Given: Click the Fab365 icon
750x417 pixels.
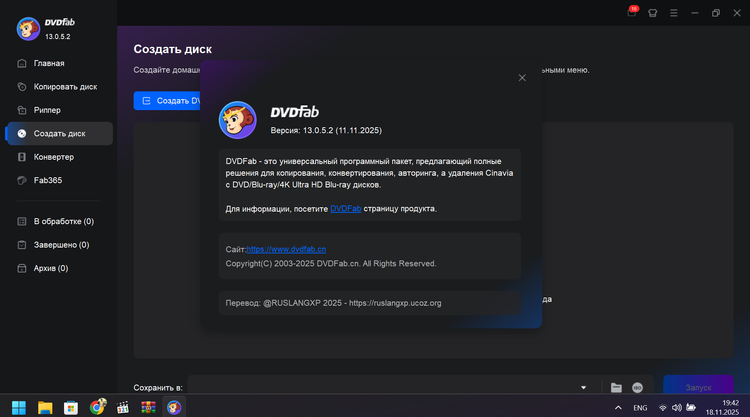Looking at the screenshot, I should coord(22,180).
